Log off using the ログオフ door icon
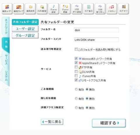140x135 pixels. pyautogui.click(x=123, y=9)
